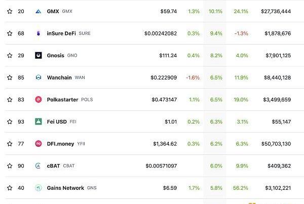Click the GMX coin logo icon
304x204 pixels.
(38, 11)
